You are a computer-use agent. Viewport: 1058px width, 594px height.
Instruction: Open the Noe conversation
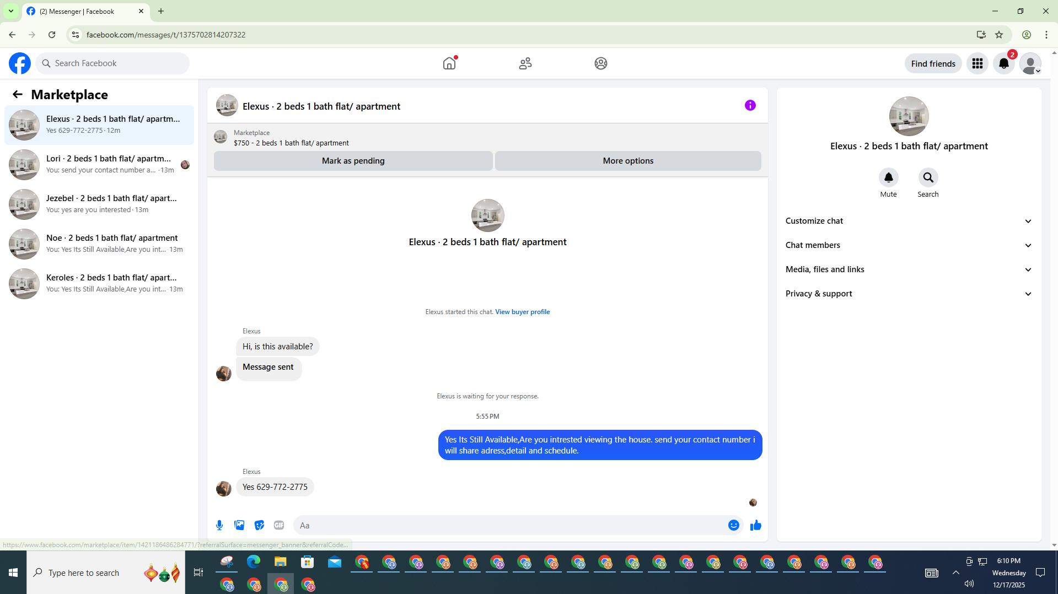click(99, 244)
